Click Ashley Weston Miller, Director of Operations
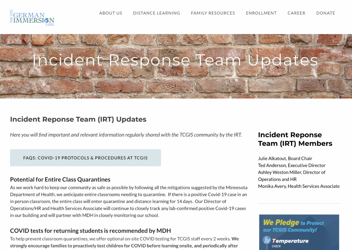Image resolution: width=352 pixels, height=250 pixels. 292,176
